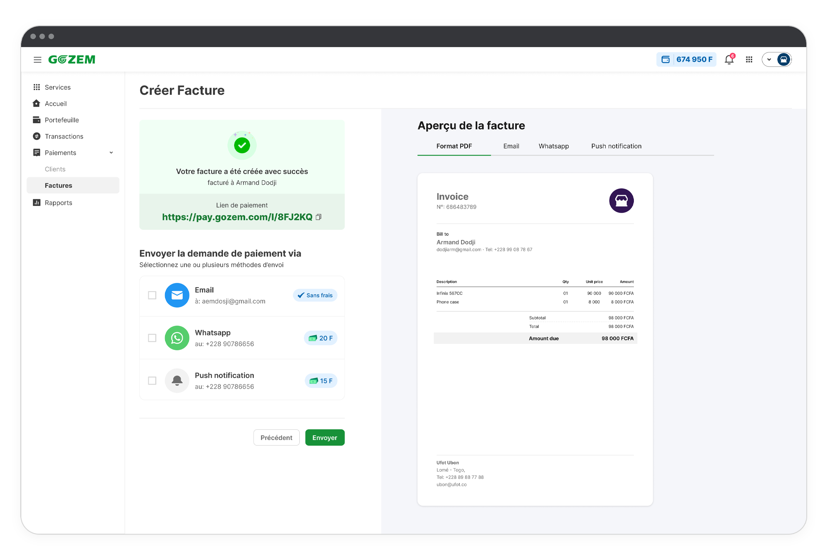The height and width of the screenshot is (560, 827).
Task: Click the notification bell icon
Action: click(x=729, y=60)
